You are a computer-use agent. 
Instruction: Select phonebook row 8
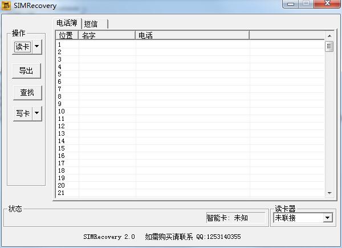[x=190, y=96]
